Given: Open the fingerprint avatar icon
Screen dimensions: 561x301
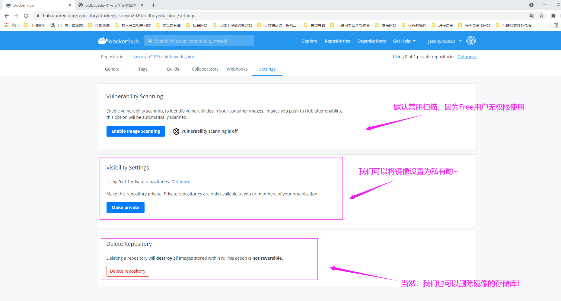Looking at the screenshot, I should coord(471,41).
